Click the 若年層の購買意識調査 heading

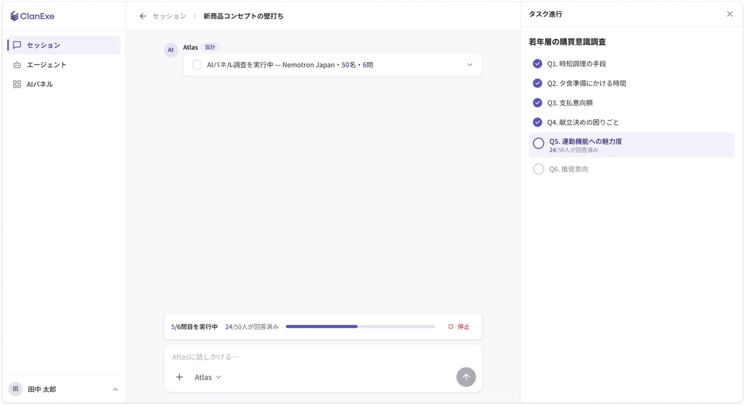[567, 42]
